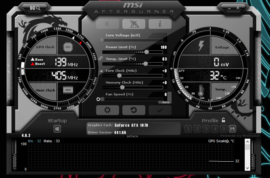270x178 pixels.
Task: Click the Memory Clock slider handle
Action: click(122, 88)
